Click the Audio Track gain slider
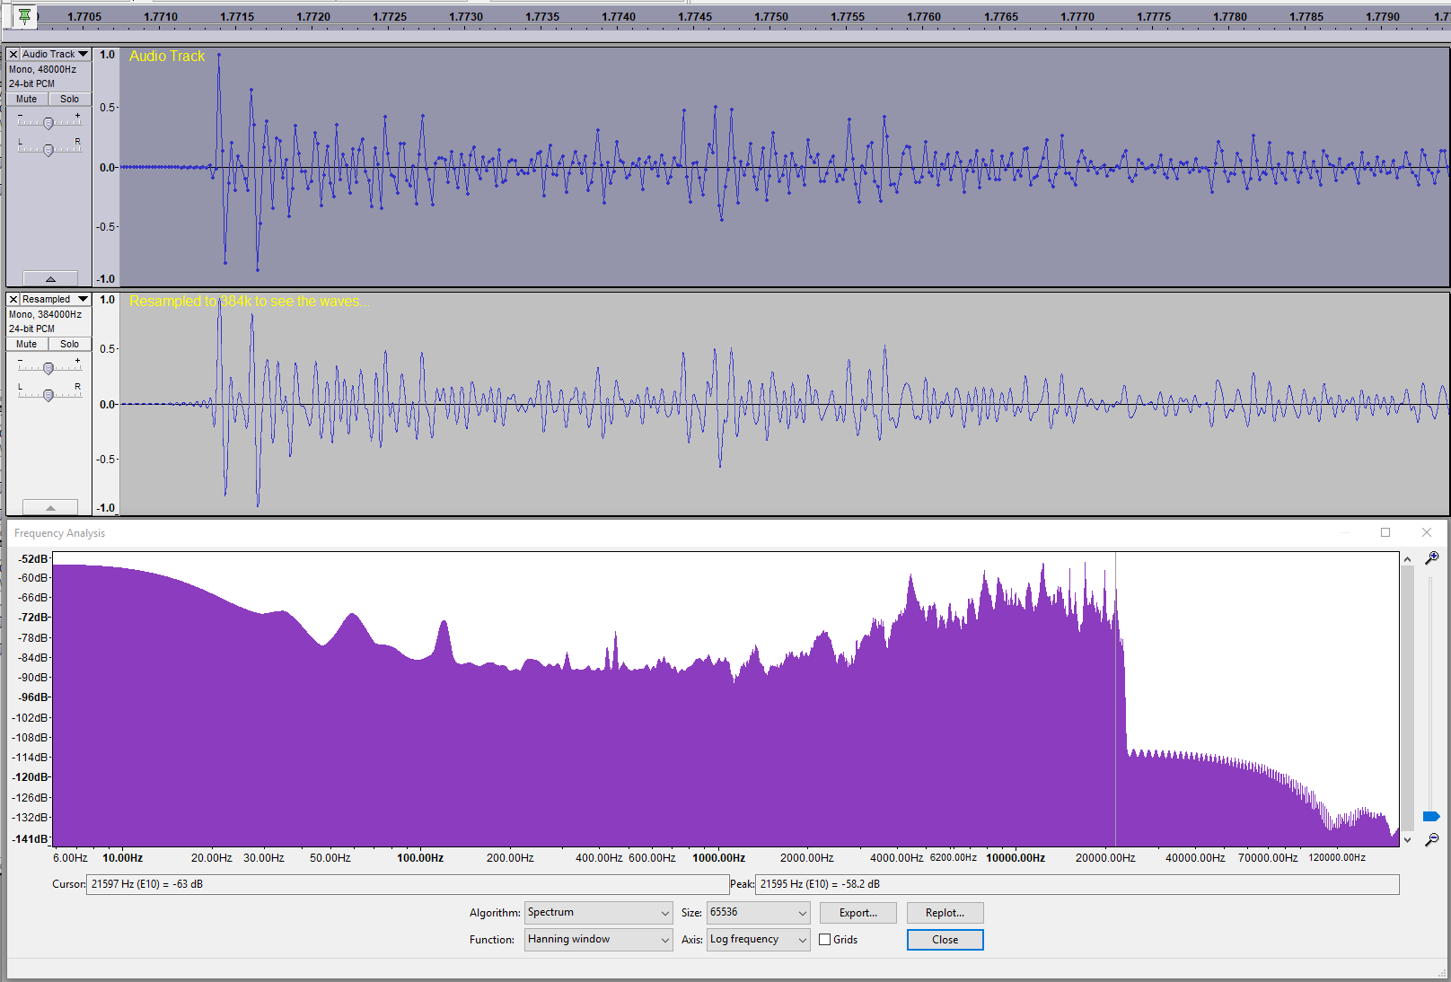The width and height of the screenshot is (1451, 982). click(x=48, y=122)
